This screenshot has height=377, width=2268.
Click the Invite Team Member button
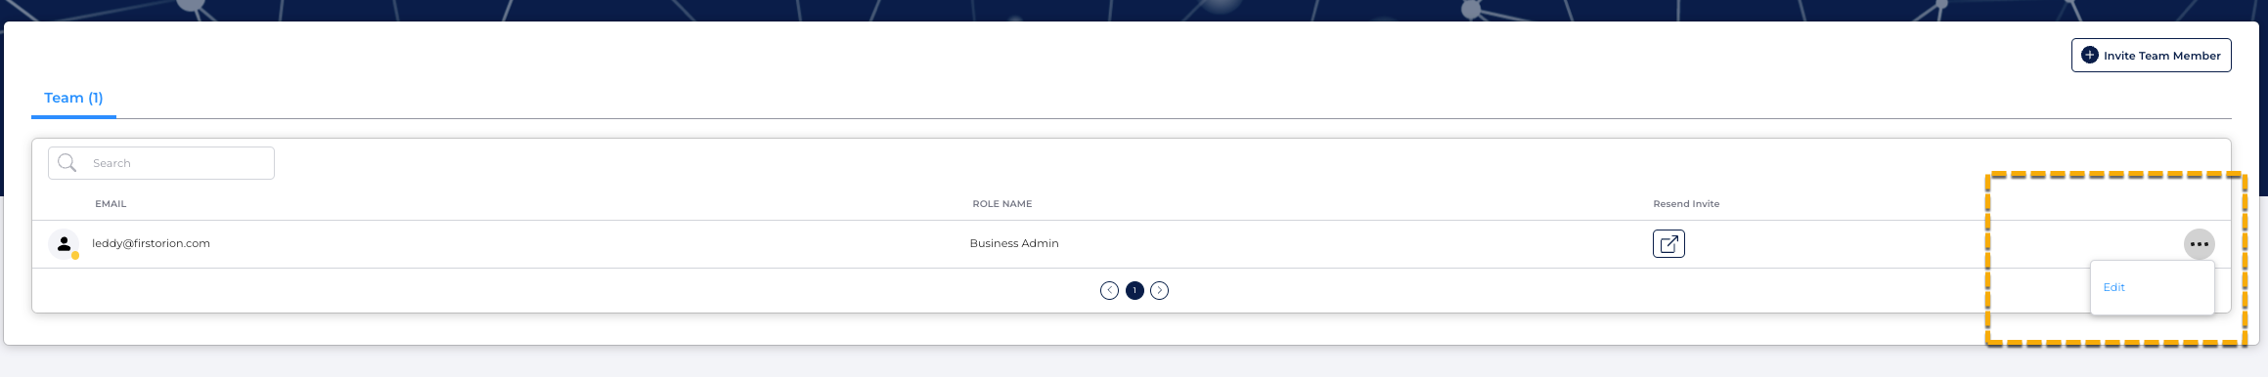pos(2151,56)
